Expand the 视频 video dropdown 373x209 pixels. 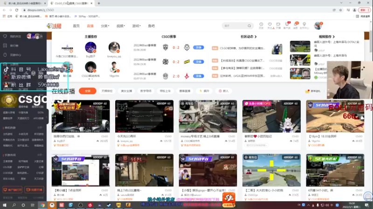(121, 26)
